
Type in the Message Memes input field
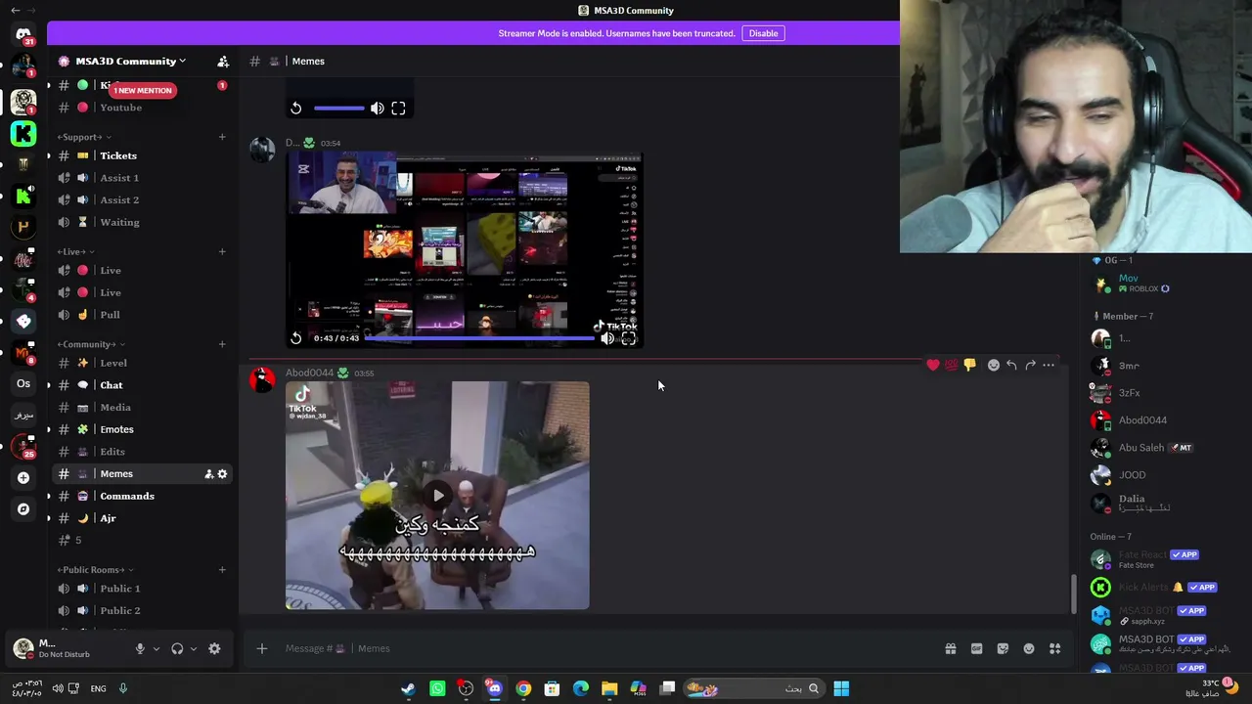[x=606, y=648]
